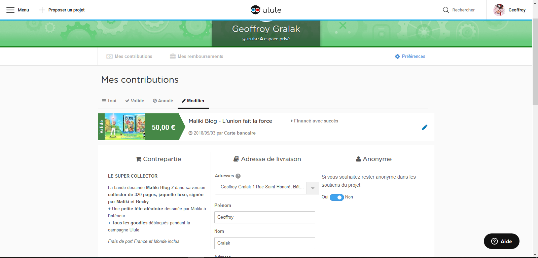This screenshot has width=538, height=258.
Task: Click the Prénom input field
Action: [x=264, y=217]
